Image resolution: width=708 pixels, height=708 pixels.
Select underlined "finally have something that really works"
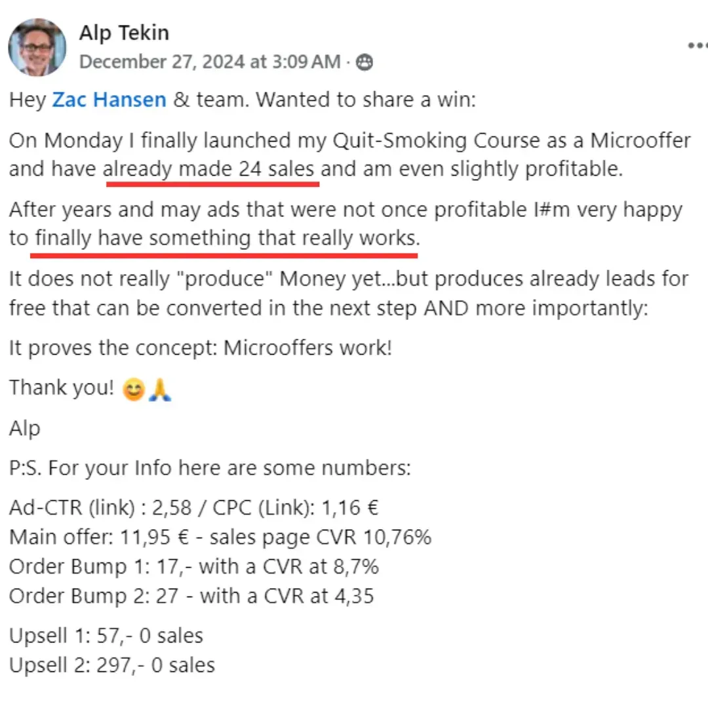point(227,238)
